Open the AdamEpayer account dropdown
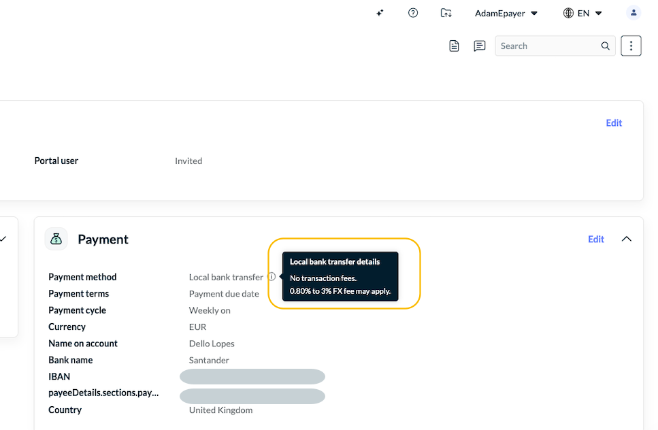 pyautogui.click(x=506, y=14)
